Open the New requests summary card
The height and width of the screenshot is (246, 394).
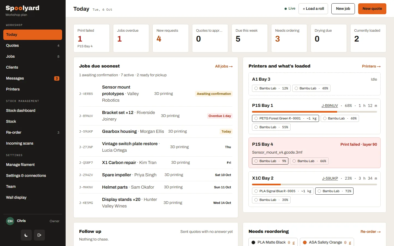[x=170, y=38]
